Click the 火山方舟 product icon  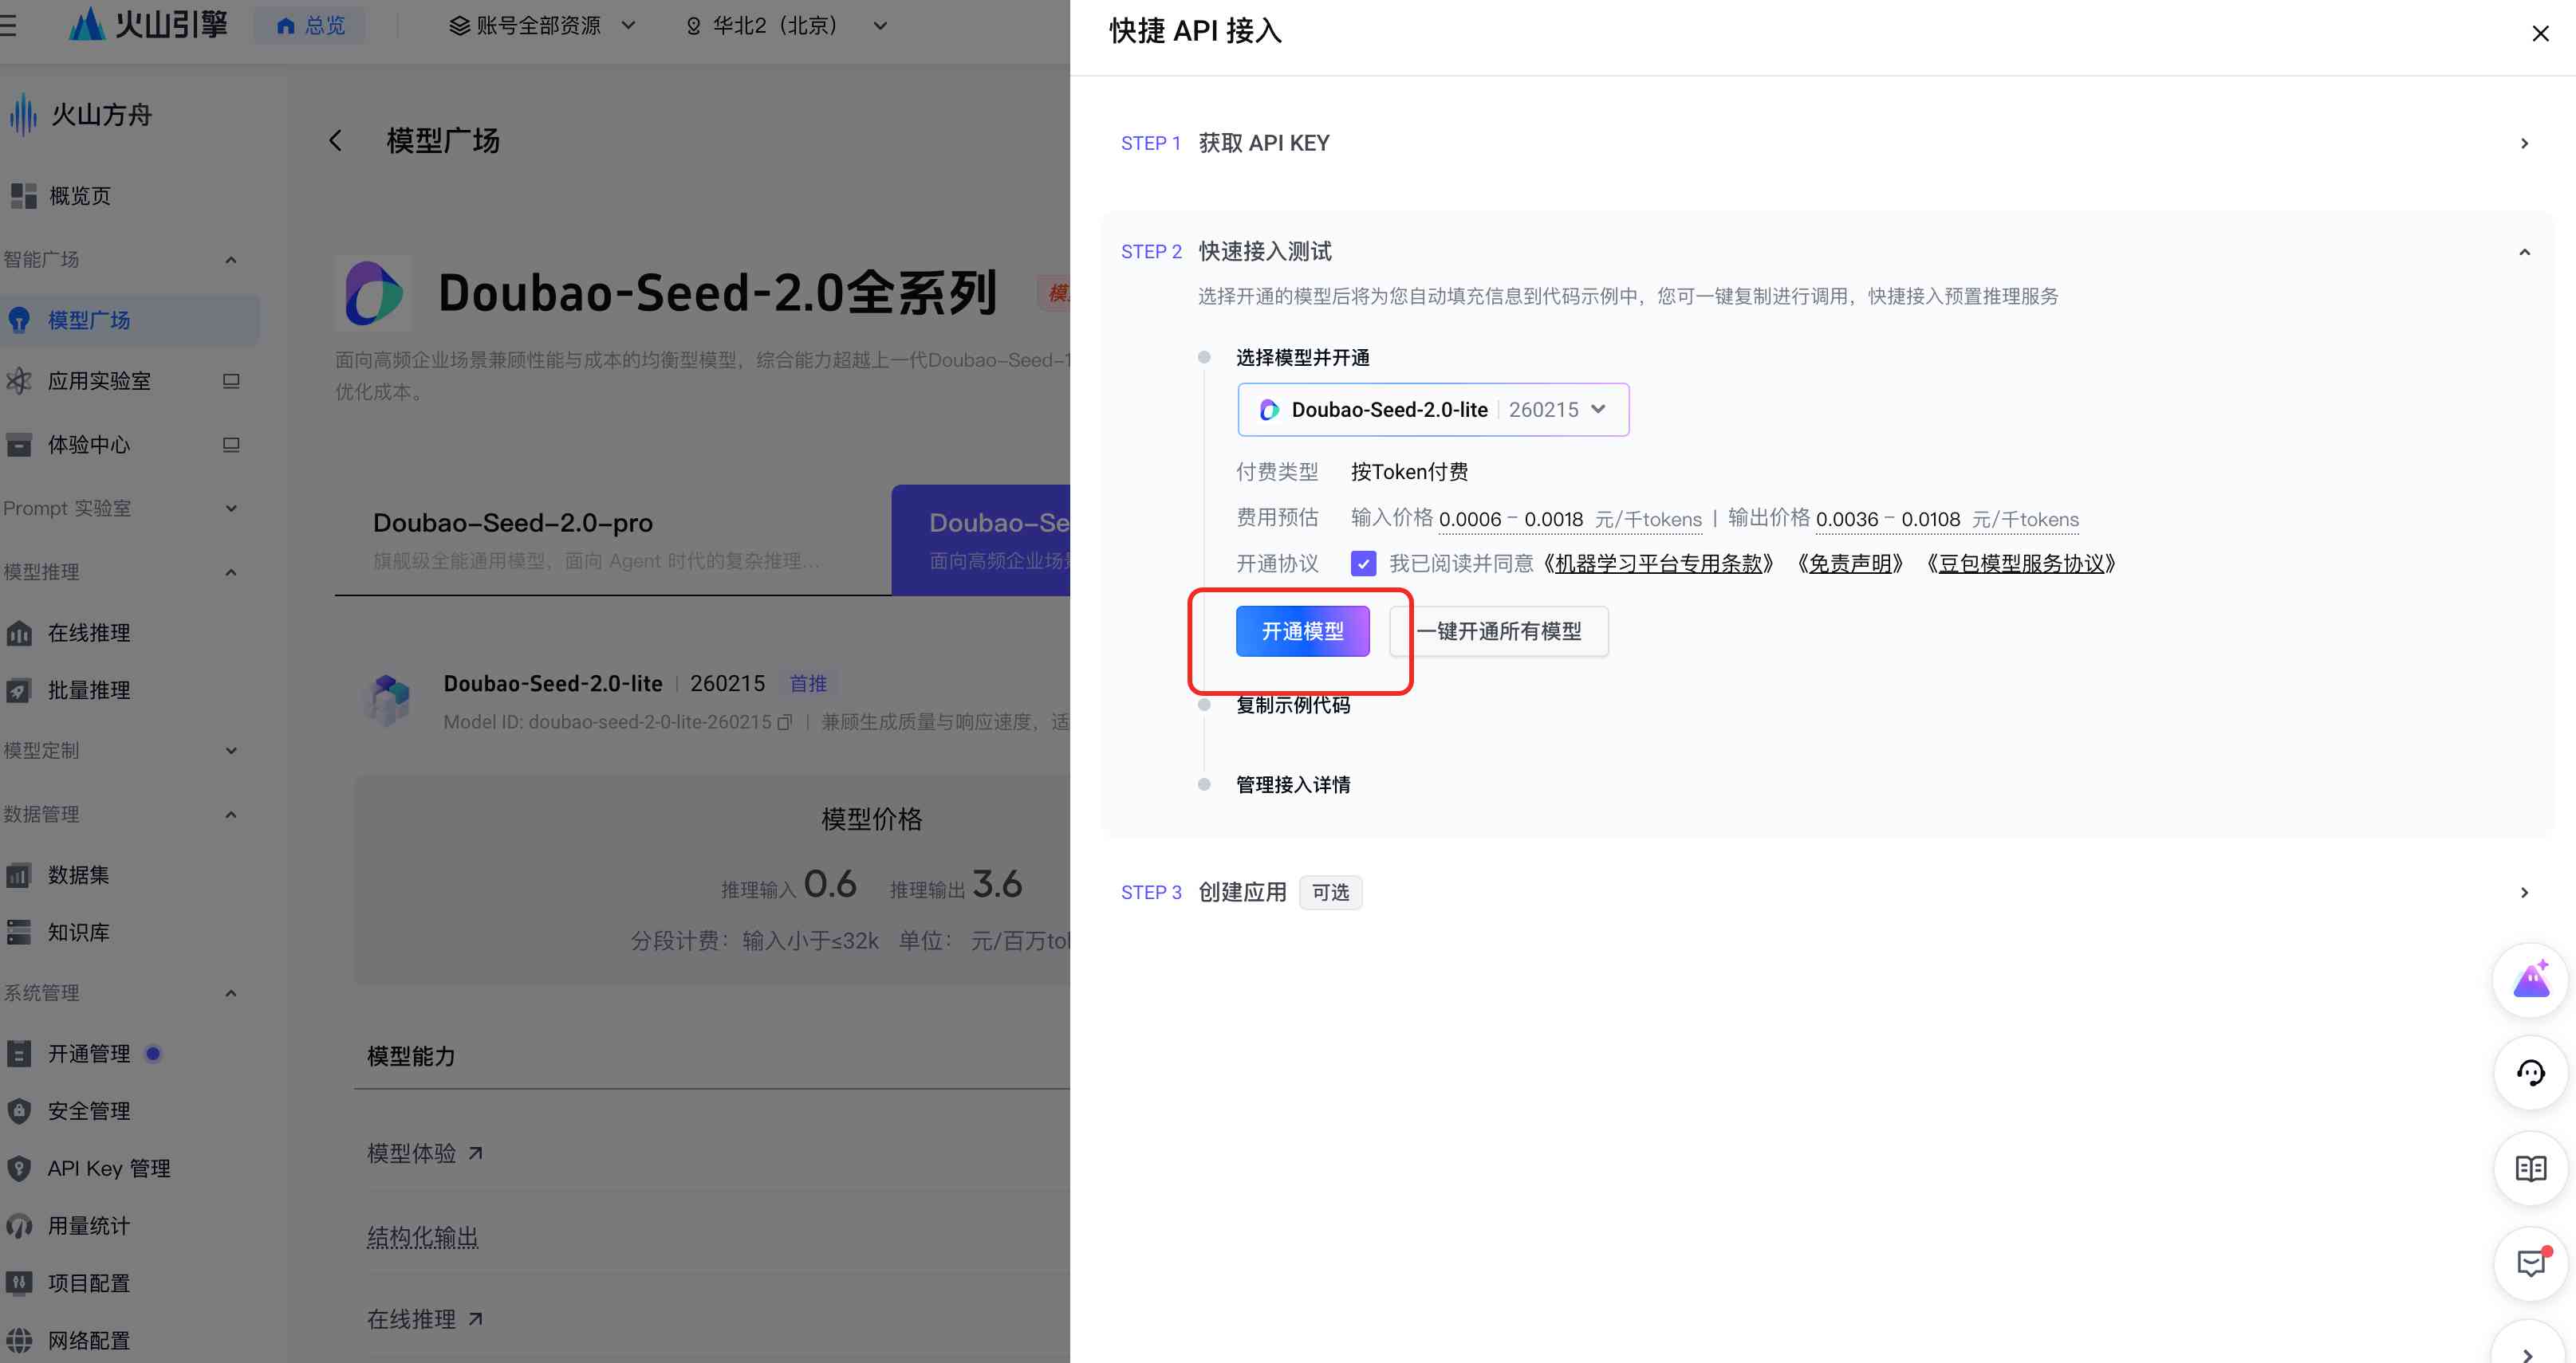[22, 115]
